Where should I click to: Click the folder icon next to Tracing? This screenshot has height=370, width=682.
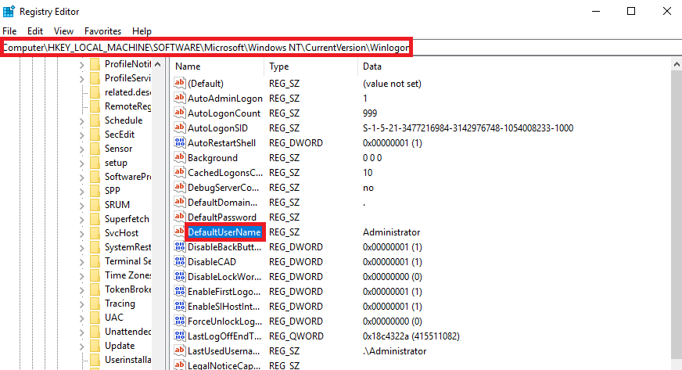(x=94, y=304)
